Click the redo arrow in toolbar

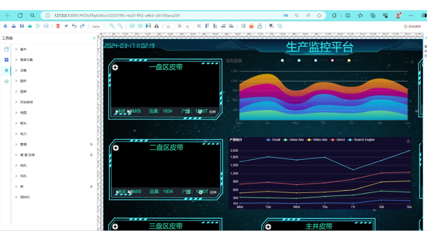point(82,26)
